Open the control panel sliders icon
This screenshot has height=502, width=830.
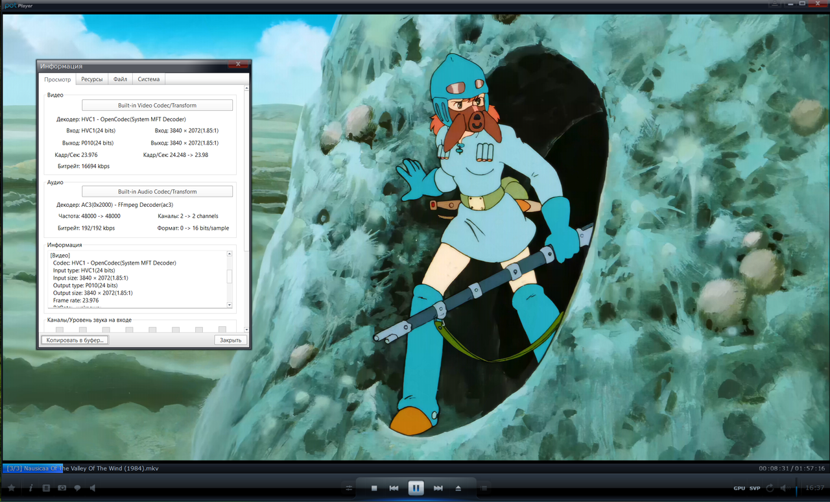(349, 488)
